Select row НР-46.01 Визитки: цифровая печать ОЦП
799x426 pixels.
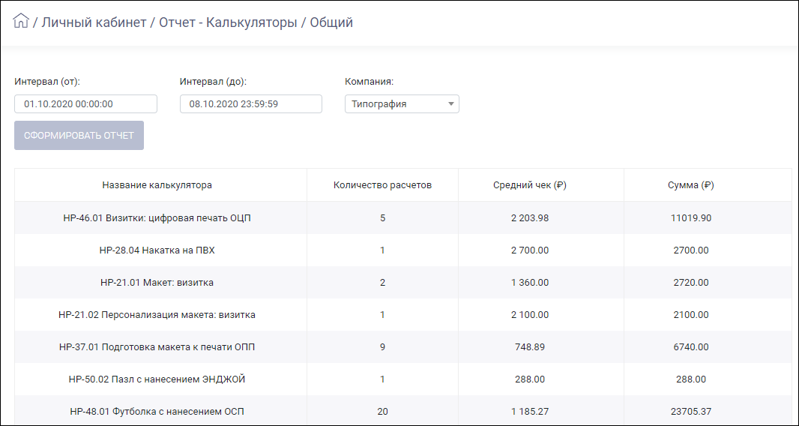403,217
